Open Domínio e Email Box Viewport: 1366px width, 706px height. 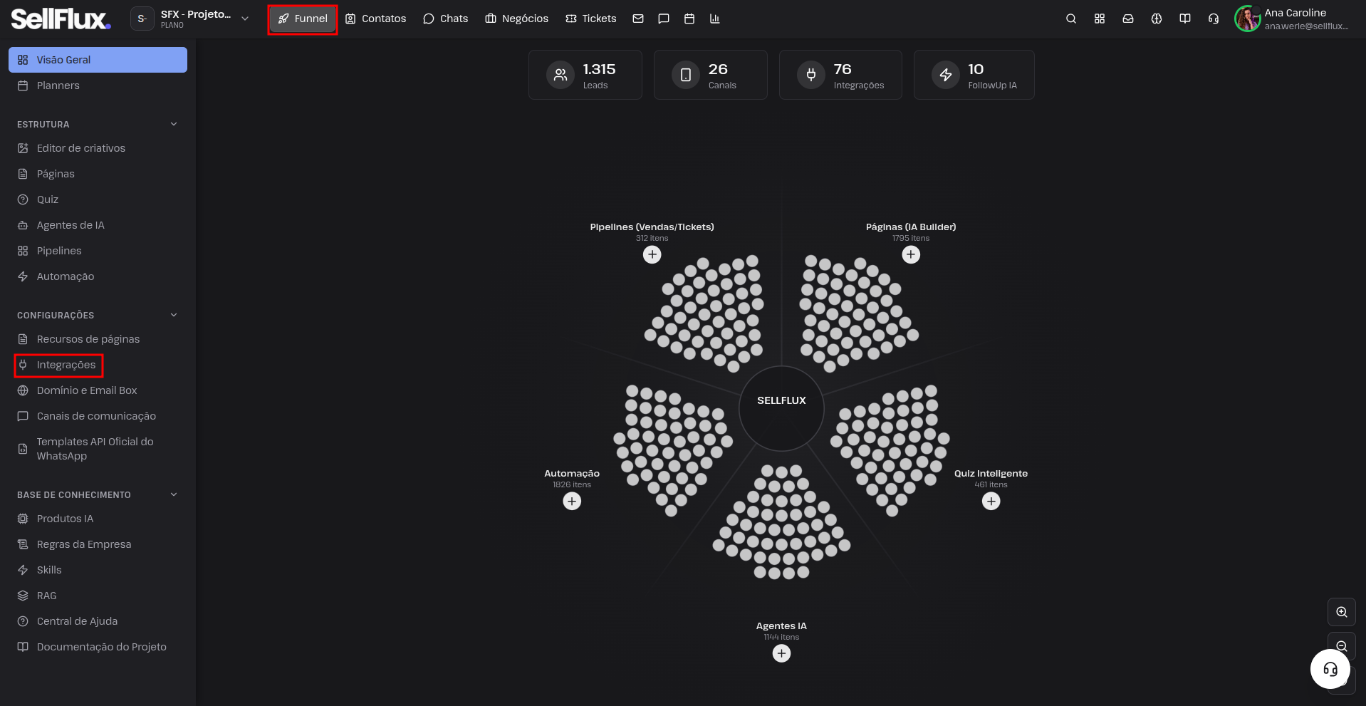[98, 390]
